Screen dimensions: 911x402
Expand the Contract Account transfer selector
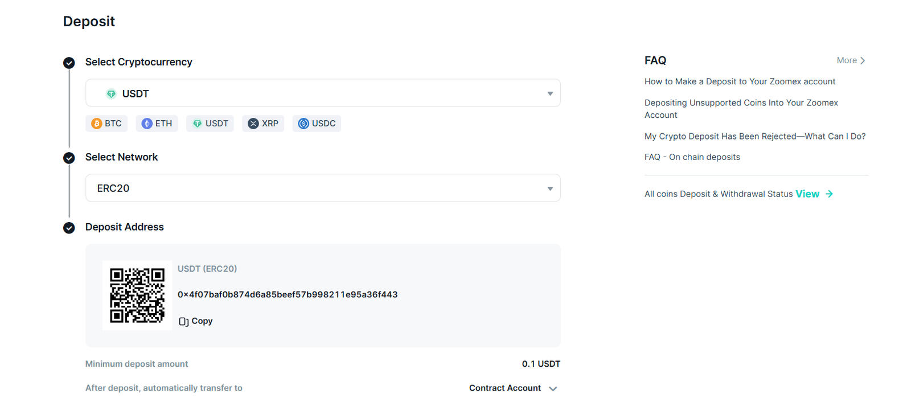(x=513, y=388)
